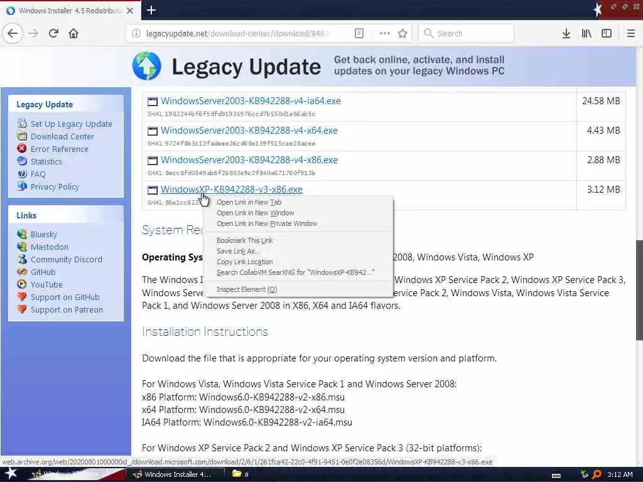This screenshot has width=643, height=482.
Task: Click the file icon beside WindowsServer2003-KB942288-v4-ia64.exe
Action: pos(153,101)
